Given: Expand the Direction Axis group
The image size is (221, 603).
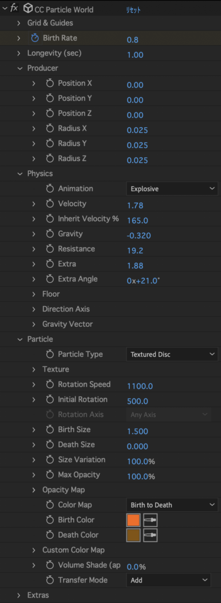Looking at the screenshot, I should click(34, 309).
